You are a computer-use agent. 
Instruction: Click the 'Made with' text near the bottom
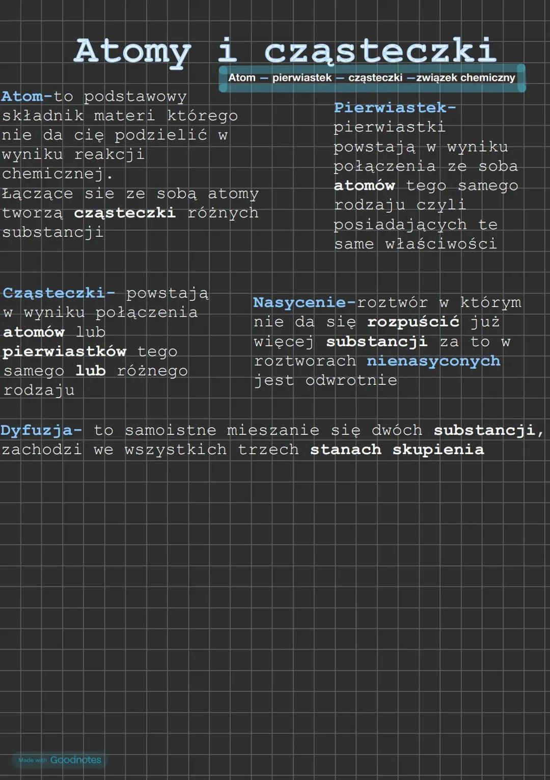[32, 761]
